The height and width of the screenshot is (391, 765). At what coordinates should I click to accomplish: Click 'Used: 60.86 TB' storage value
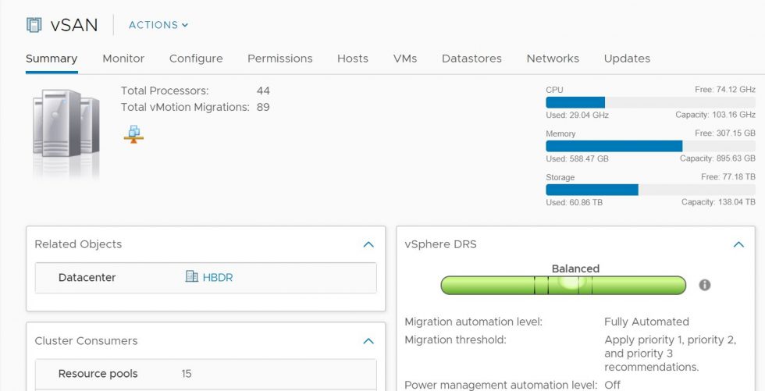coord(575,202)
